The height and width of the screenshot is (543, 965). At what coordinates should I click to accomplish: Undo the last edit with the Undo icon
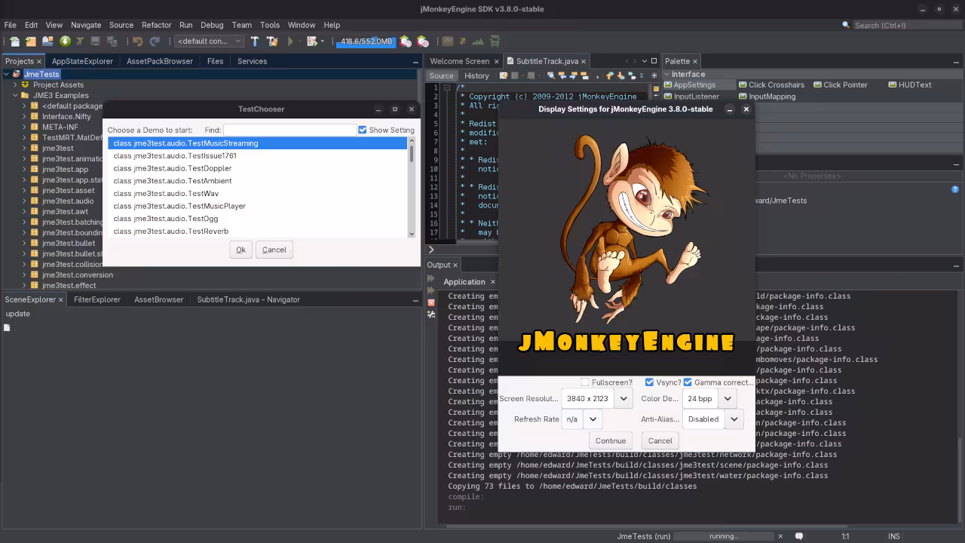point(136,41)
